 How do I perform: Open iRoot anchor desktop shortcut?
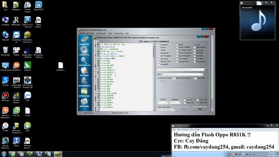coord(17,142)
